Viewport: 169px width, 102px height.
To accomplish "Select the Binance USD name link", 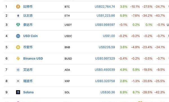I will click(33, 58).
